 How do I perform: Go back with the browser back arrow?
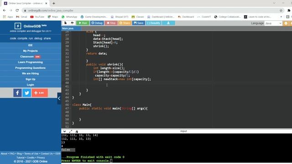click(4, 10)
